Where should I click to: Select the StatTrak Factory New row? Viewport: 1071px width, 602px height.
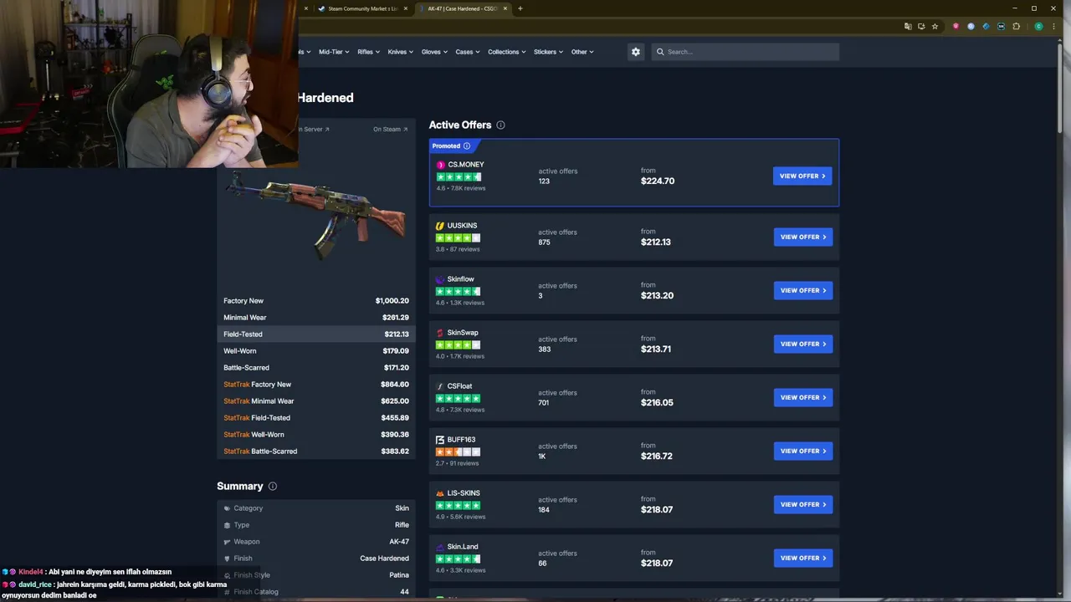click(x=316, y=385)
